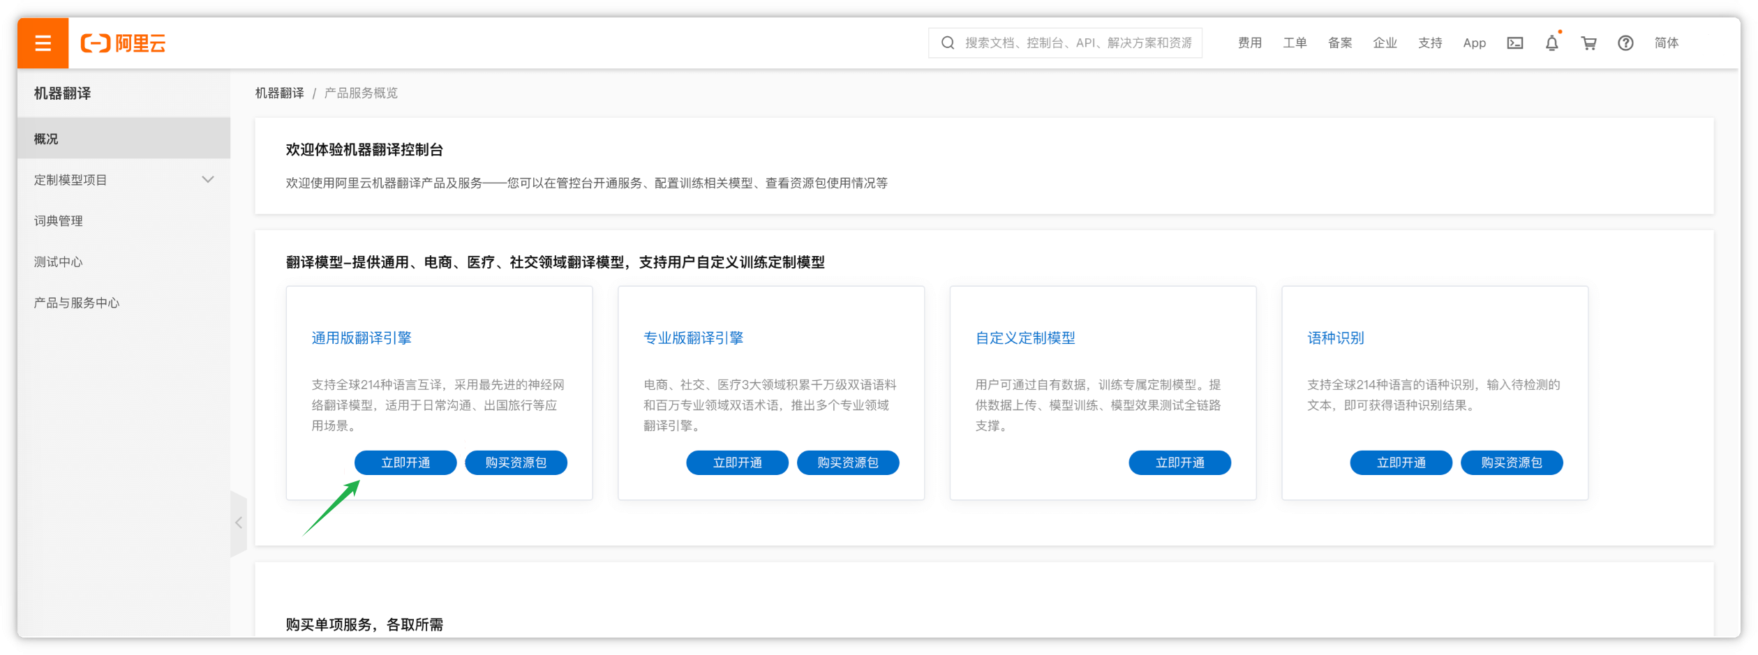Click the Alibaba Cloud logo
Screen dimensions: 1758x655
tap(124, 43)
